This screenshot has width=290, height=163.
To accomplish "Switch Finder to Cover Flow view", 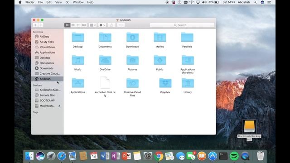I will coord(84,25).
